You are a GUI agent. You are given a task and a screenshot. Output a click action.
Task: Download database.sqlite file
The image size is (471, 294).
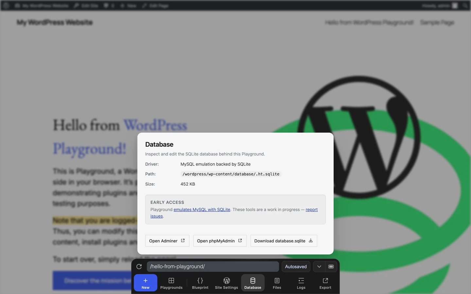[284, 241]
